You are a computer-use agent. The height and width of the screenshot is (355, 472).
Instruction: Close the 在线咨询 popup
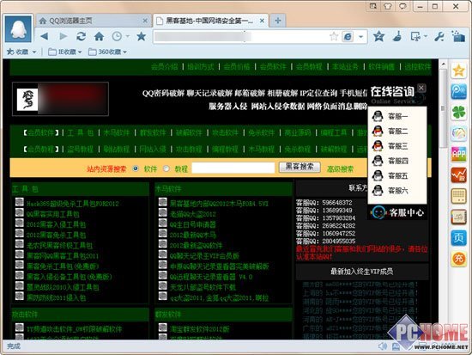(421, 88)
